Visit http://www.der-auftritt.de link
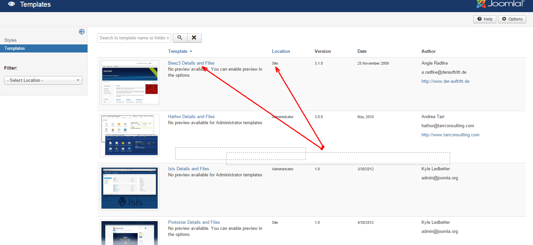This screenshot has height=245, width=533. point(445,81)
